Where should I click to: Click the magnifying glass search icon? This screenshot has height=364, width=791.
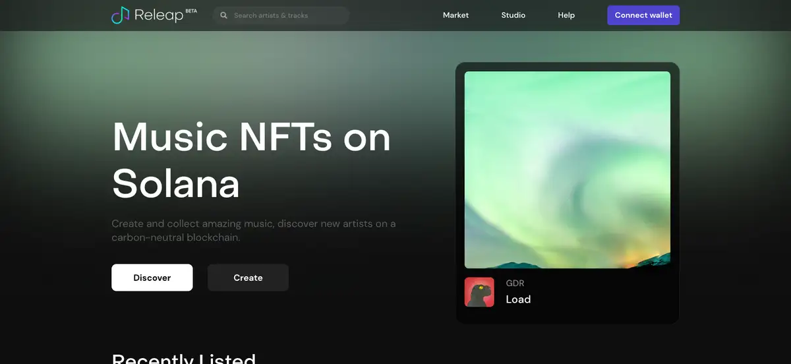[224, 15]
